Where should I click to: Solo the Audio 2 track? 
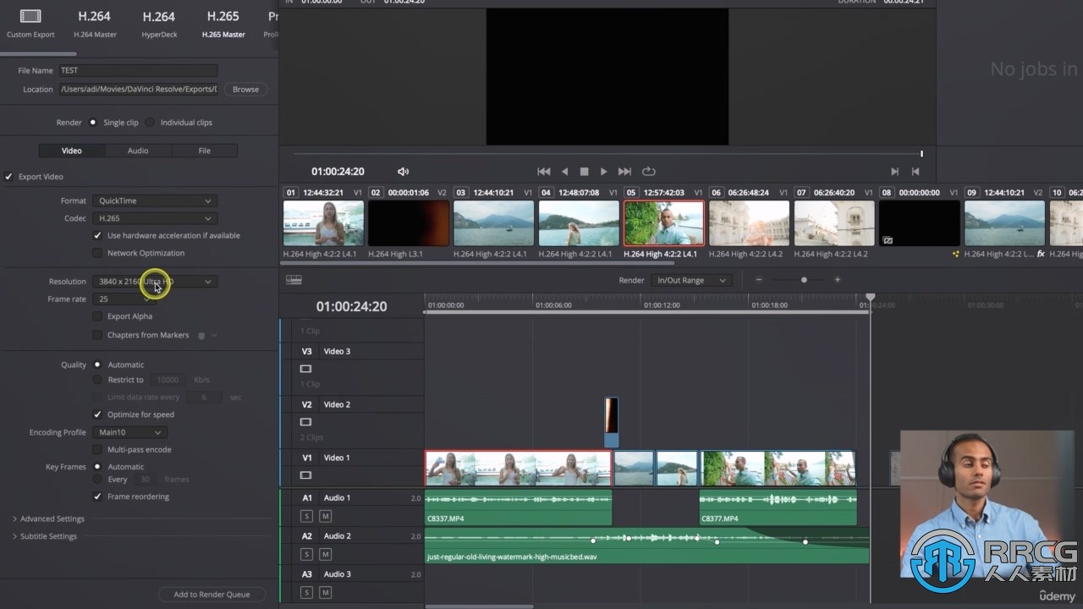coord(306,554)
